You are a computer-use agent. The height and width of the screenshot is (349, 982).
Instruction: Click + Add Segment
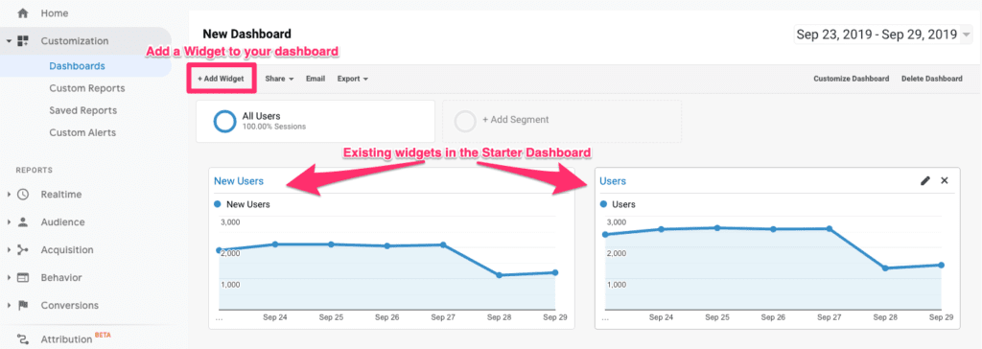pyautogui.click(x=515, y=120)
